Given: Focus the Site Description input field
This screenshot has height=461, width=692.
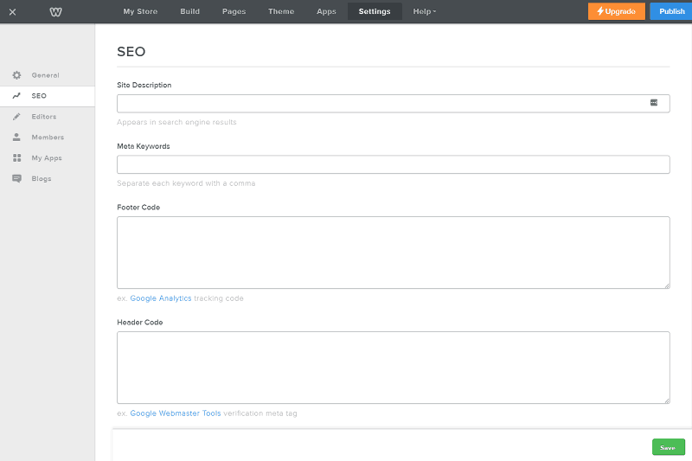Looking at the screenshot, I should click(394, 103).
